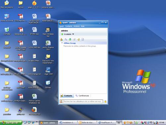Select the journal agape PDF file

(x=21, y=46)
